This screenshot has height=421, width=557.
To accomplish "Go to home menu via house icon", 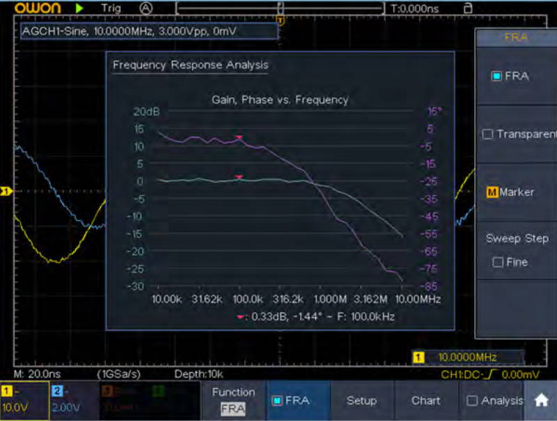I will click(x=541, y=401).
